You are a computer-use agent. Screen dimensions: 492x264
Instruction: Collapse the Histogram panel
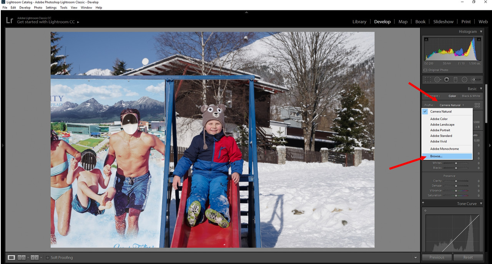[481, 31]
